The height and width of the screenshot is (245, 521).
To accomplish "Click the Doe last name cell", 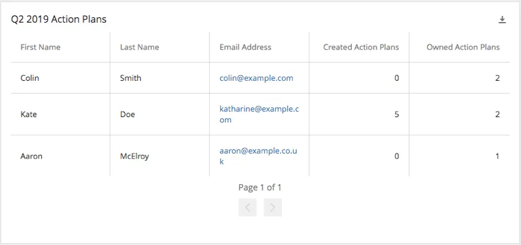I will pyautogui.click(x=127, y=115).
